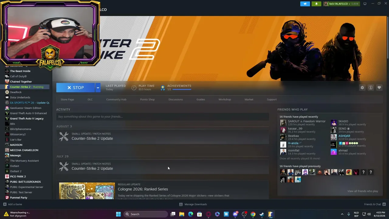
Task: Go to the Community Hub tab
Action: click(116, 99)
